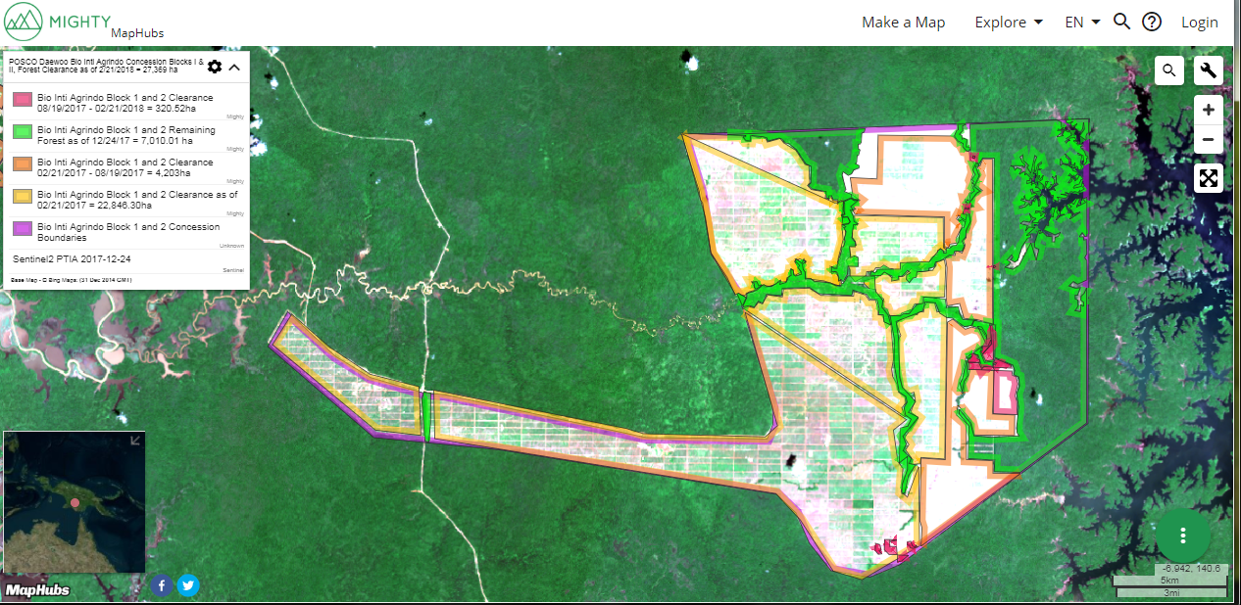1241x605 pixels.
Task: Open the help question mark icon
Action: pyautogui.click(x=1152, y=22)
